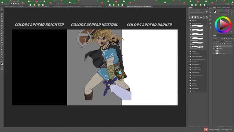
Task: Switch to the Swatches panel tab
Action: pos(219,8)
